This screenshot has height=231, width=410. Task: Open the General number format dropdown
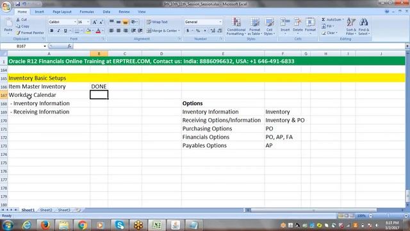pos(220,22)
